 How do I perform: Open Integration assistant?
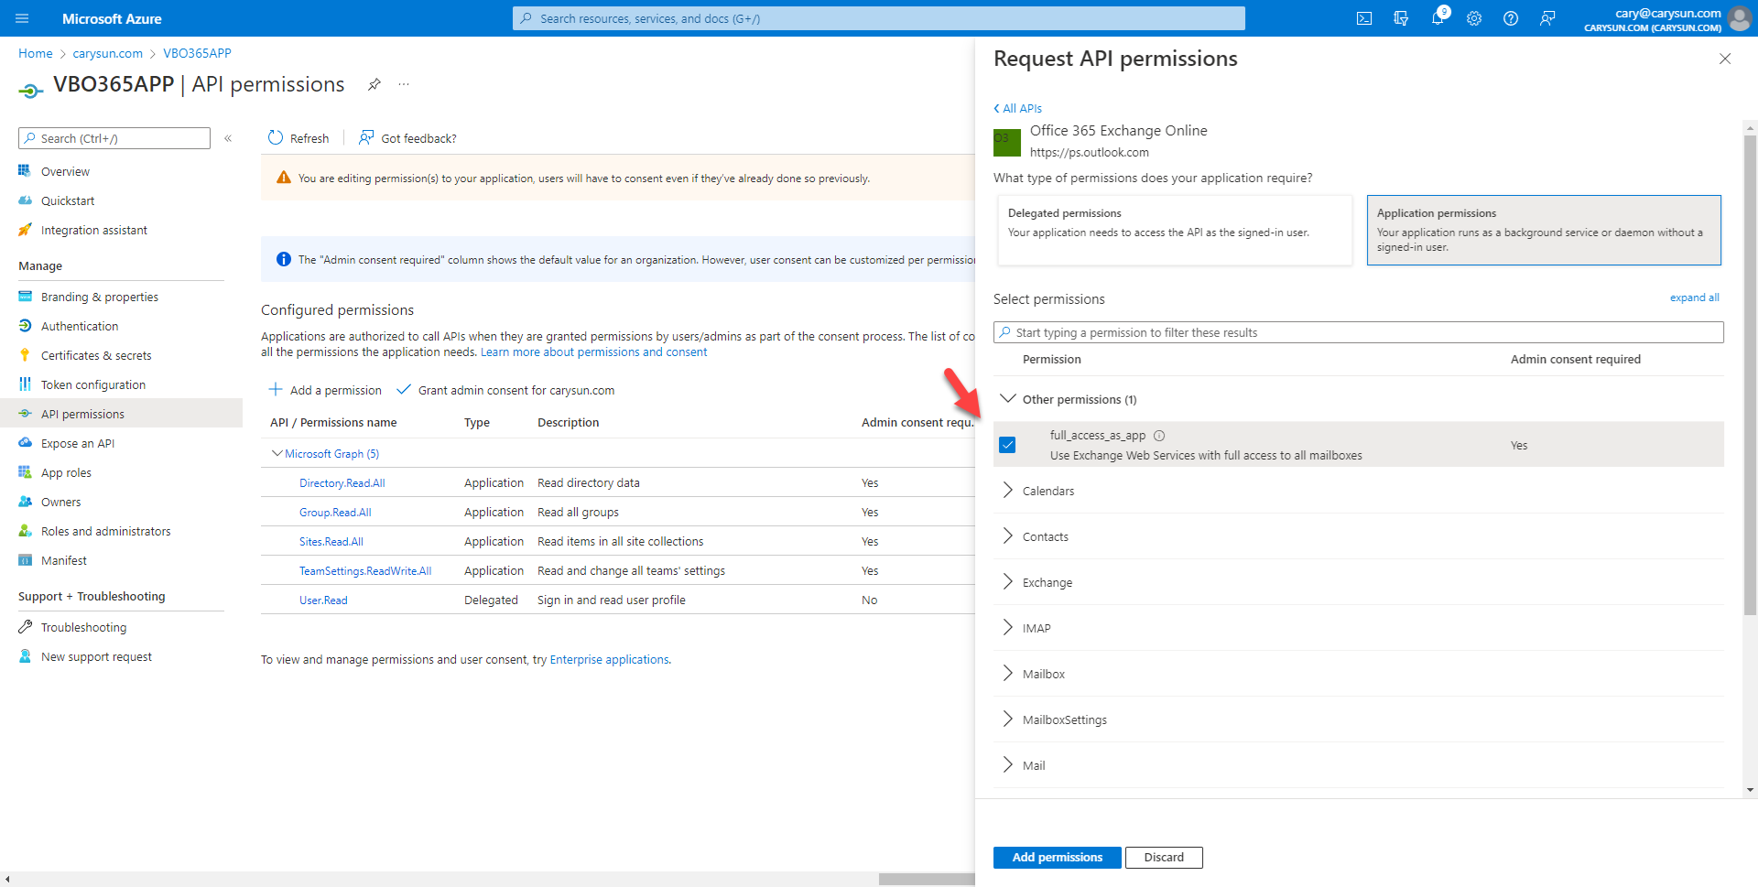pyautogui.click(x=93, y=230)
